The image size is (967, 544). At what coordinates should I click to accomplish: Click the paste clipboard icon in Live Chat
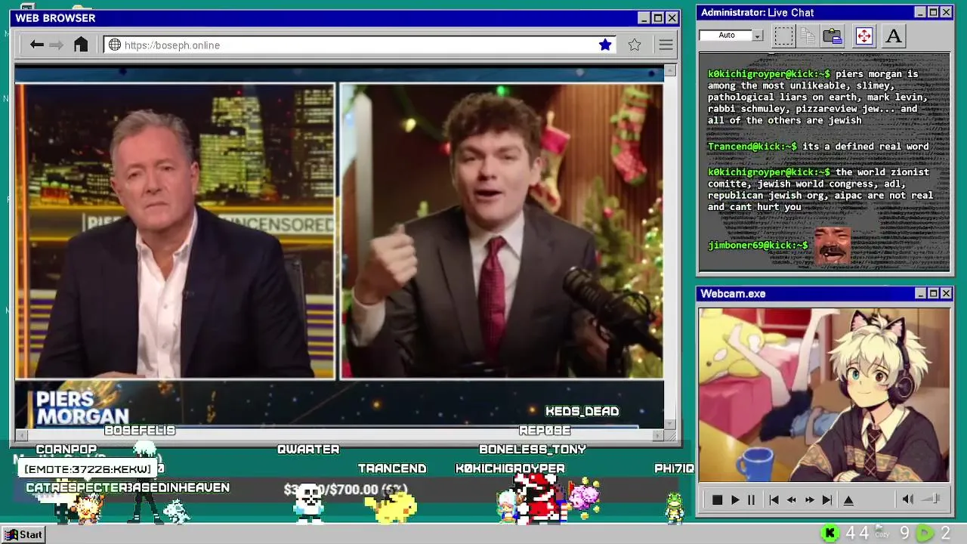(x=833, y=36)
